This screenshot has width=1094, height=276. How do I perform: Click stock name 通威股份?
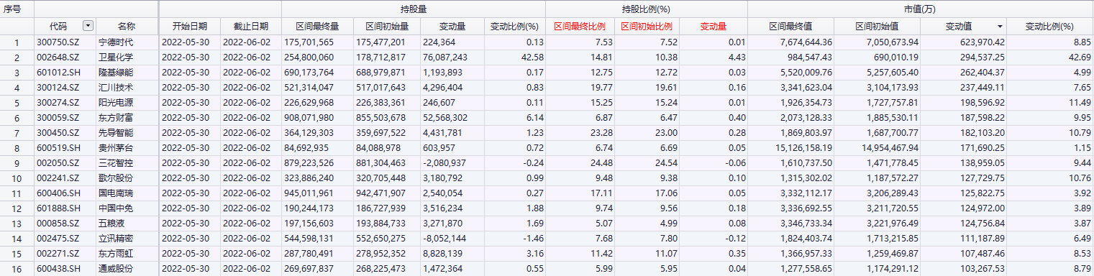116,268
